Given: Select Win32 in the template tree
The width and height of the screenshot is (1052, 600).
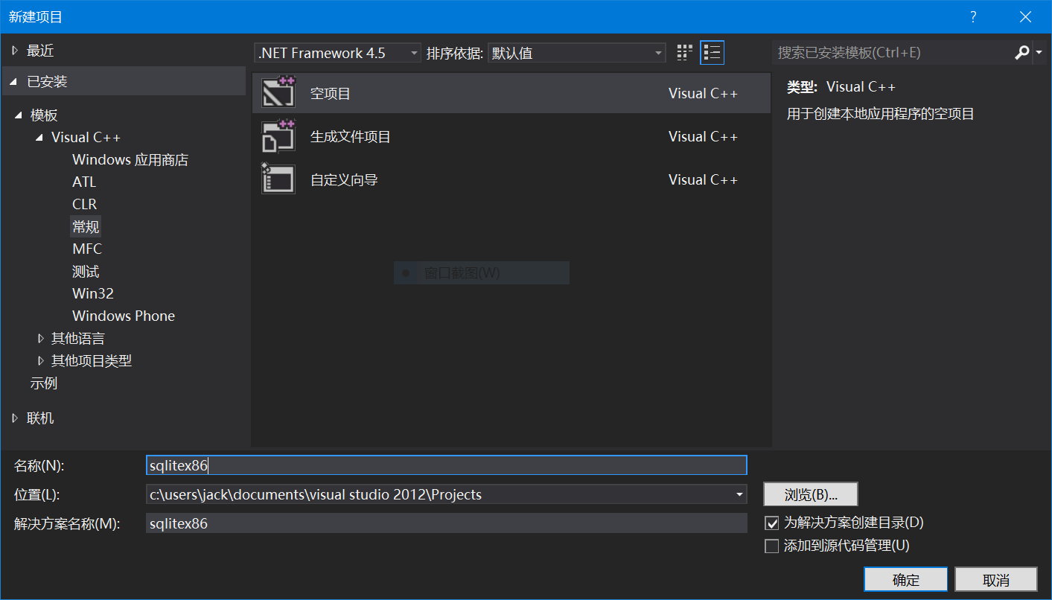Looking at the screenshot, I should tap(93, 293).
